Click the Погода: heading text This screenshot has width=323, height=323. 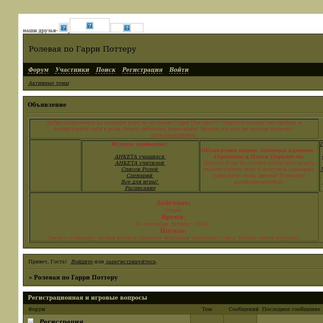pos(173,231)
